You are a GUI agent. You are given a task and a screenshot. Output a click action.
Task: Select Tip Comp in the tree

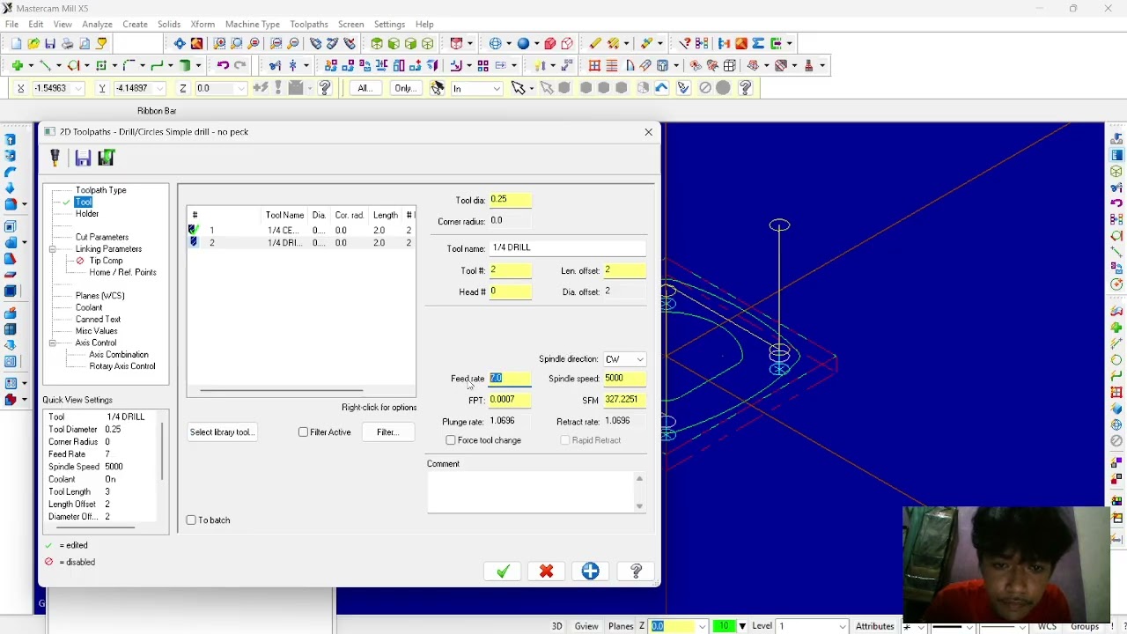106,261
